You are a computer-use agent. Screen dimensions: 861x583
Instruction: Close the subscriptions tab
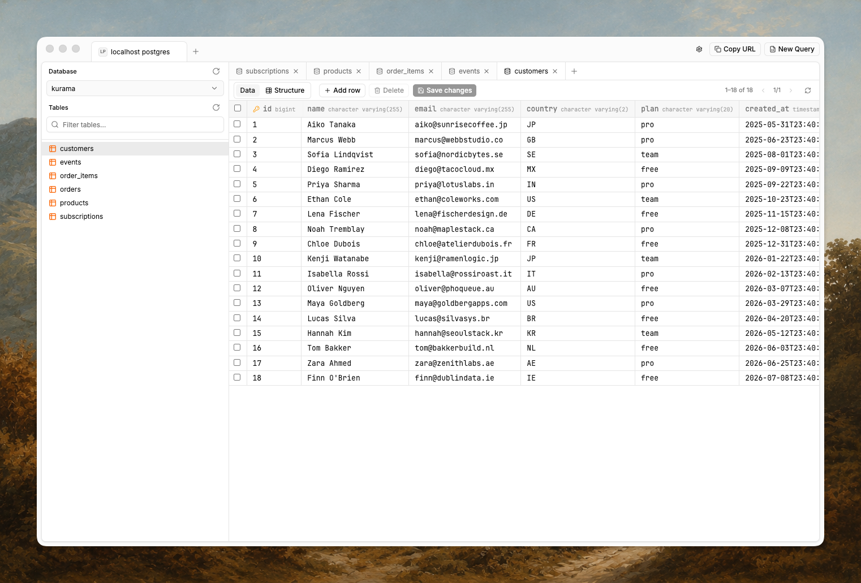pyautogui.click(x=296, y=71)
